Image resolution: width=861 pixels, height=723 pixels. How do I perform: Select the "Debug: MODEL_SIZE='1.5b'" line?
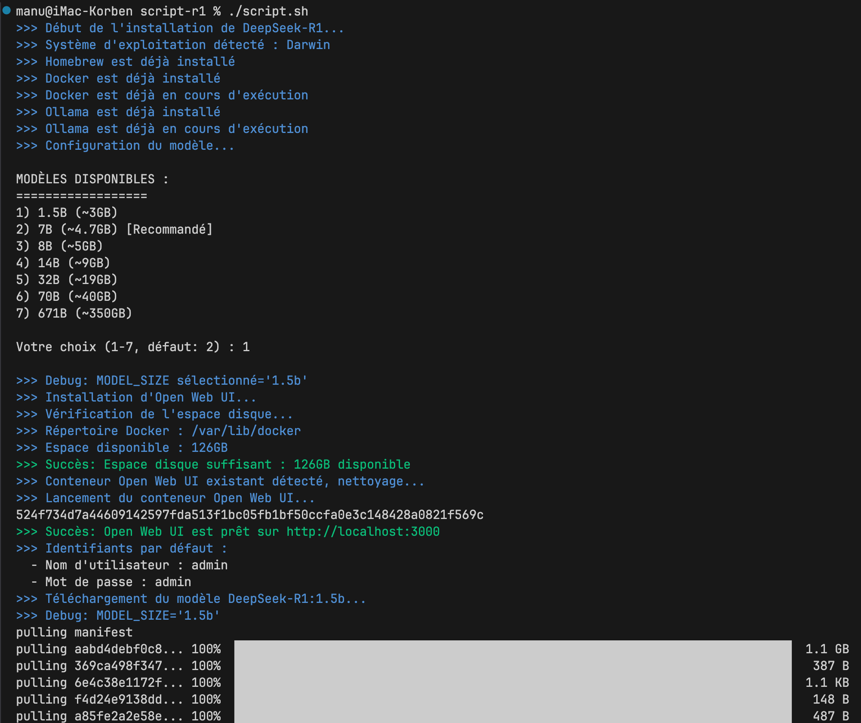[x=118, y=615]
